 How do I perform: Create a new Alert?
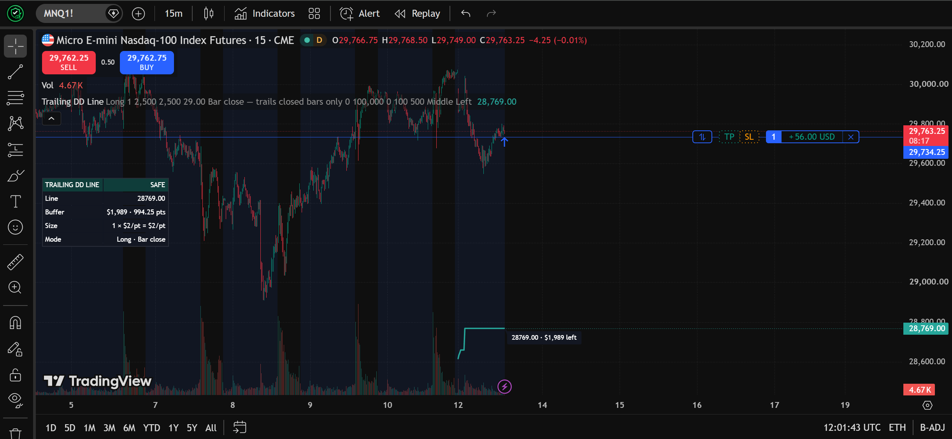360,14
